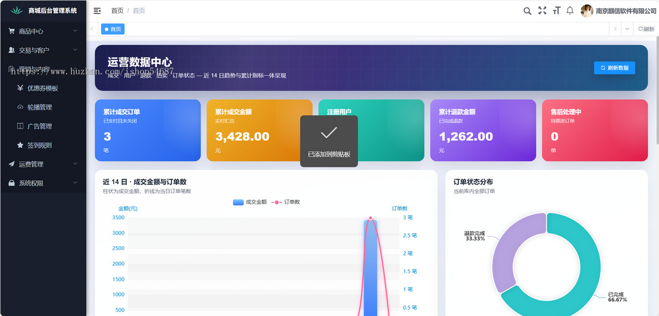Screen dimensions: 659x316
Task: Open the 累计成交金额 card
Action: click(259, 130)
